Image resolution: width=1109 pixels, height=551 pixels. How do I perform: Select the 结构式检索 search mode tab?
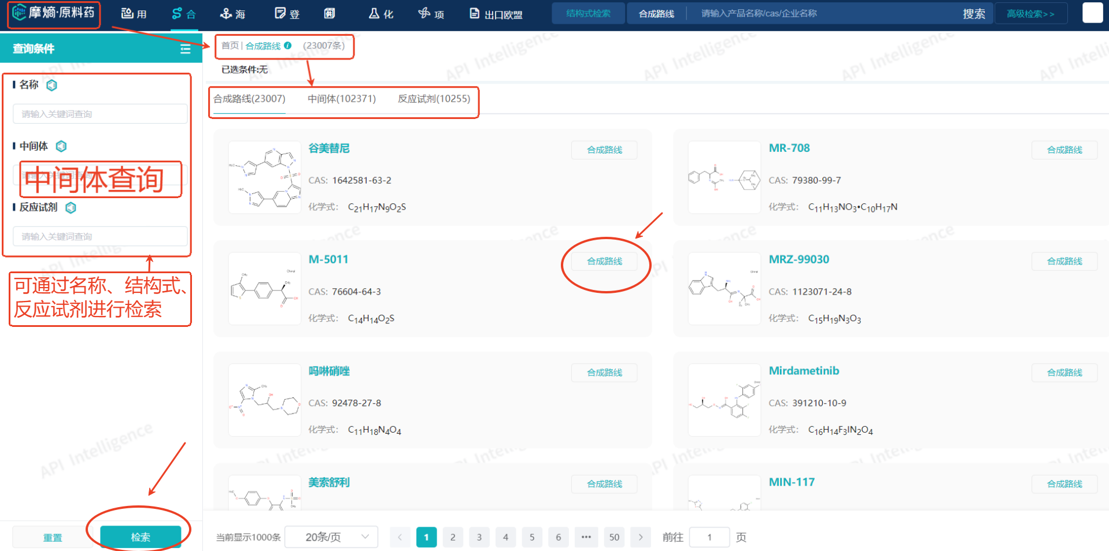click(x=589, y=13)
